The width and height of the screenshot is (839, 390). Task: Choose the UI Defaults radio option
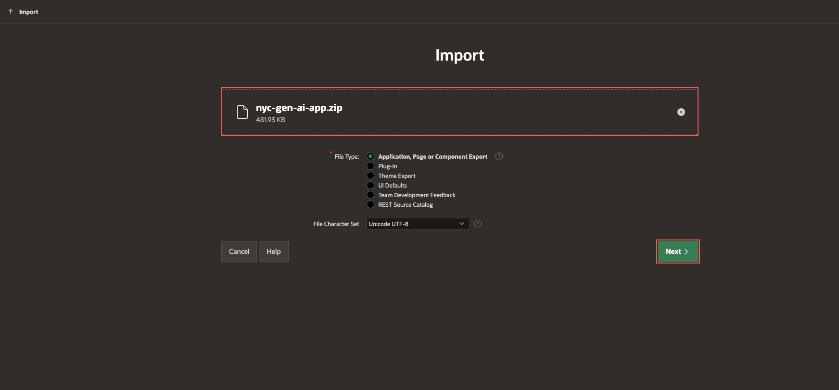(x=370, y=185)
